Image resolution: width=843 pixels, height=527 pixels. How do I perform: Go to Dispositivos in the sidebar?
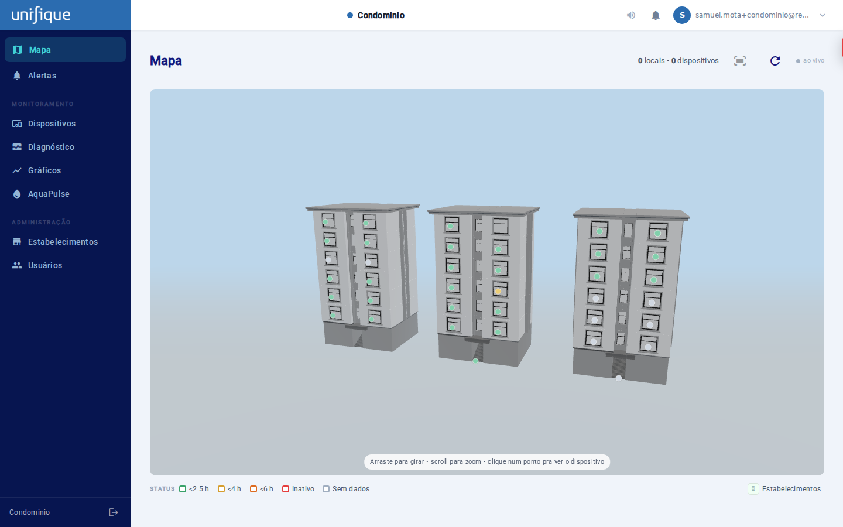(x=65, y=124)
